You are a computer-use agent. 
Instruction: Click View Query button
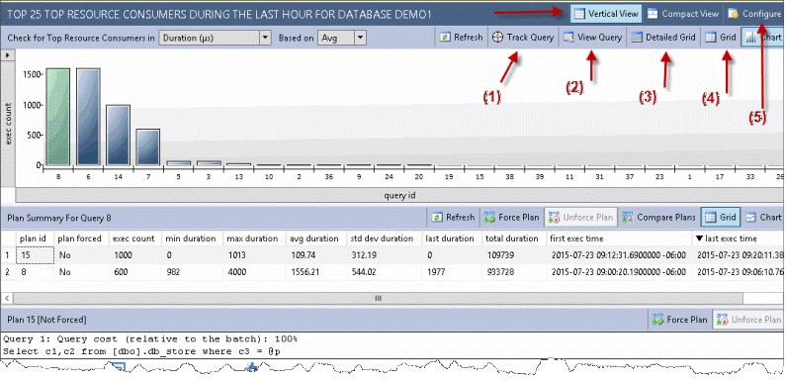593,38
